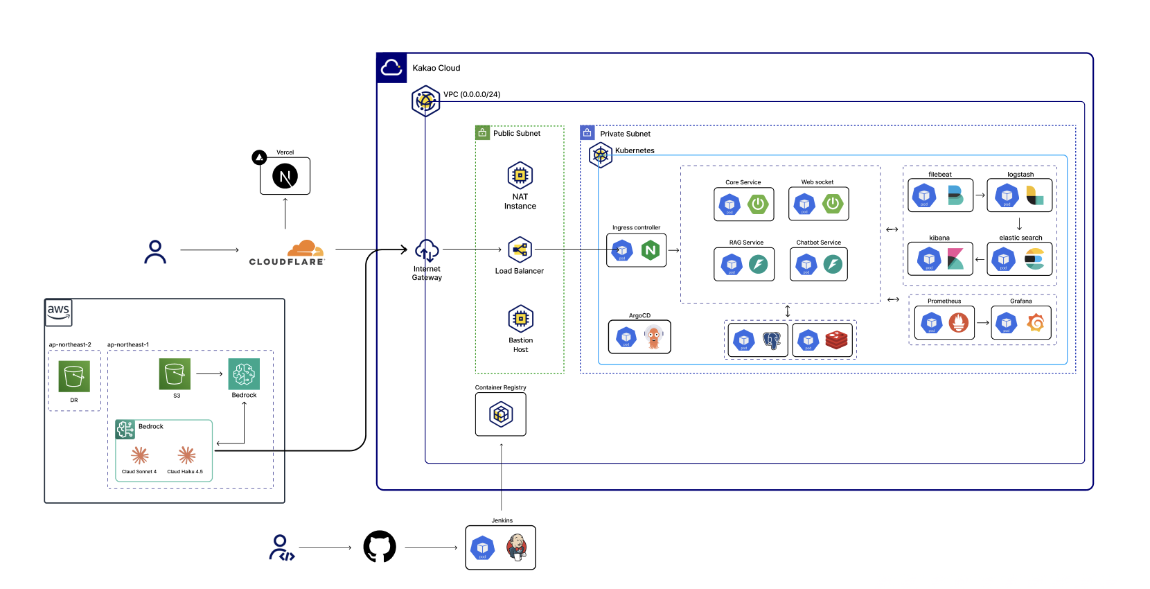Select the small Bedrock icon beside Bedrock label
Viewport: 1150px width, 589px height.
[x=125, y=430]
